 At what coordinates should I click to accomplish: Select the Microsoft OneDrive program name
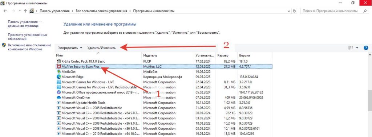tap(76, 97)
